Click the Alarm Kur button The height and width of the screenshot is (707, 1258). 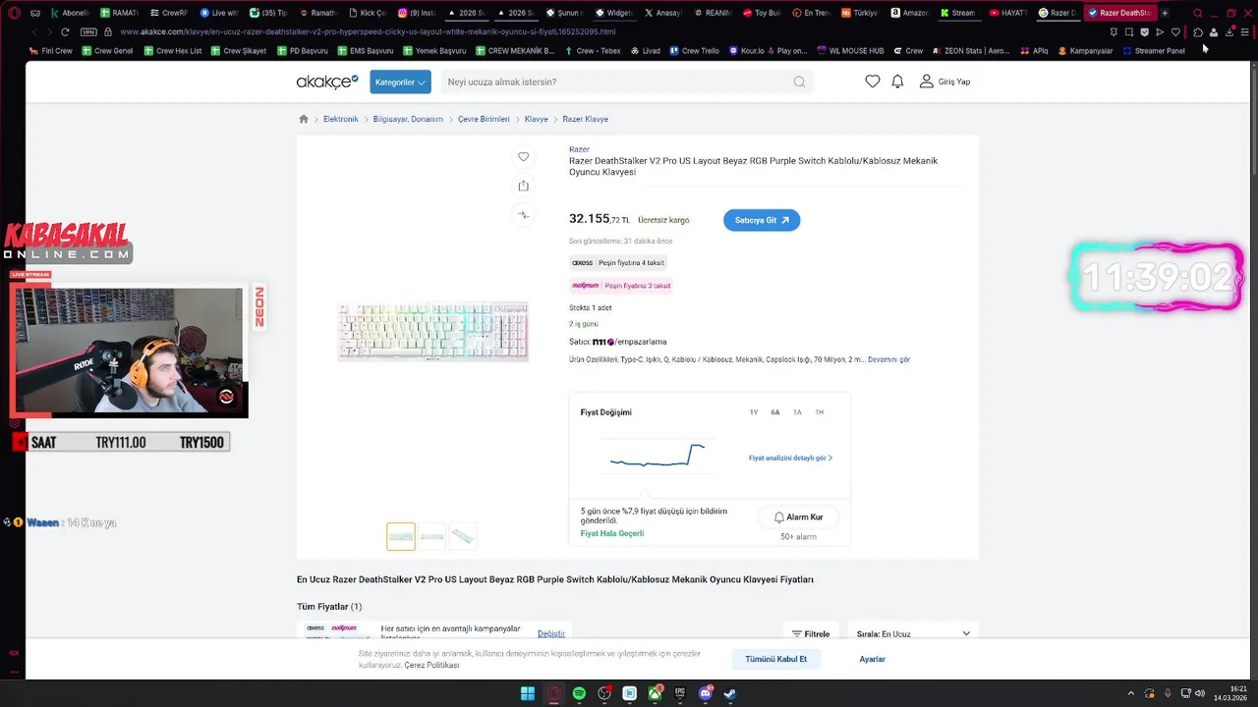[798, 517]
